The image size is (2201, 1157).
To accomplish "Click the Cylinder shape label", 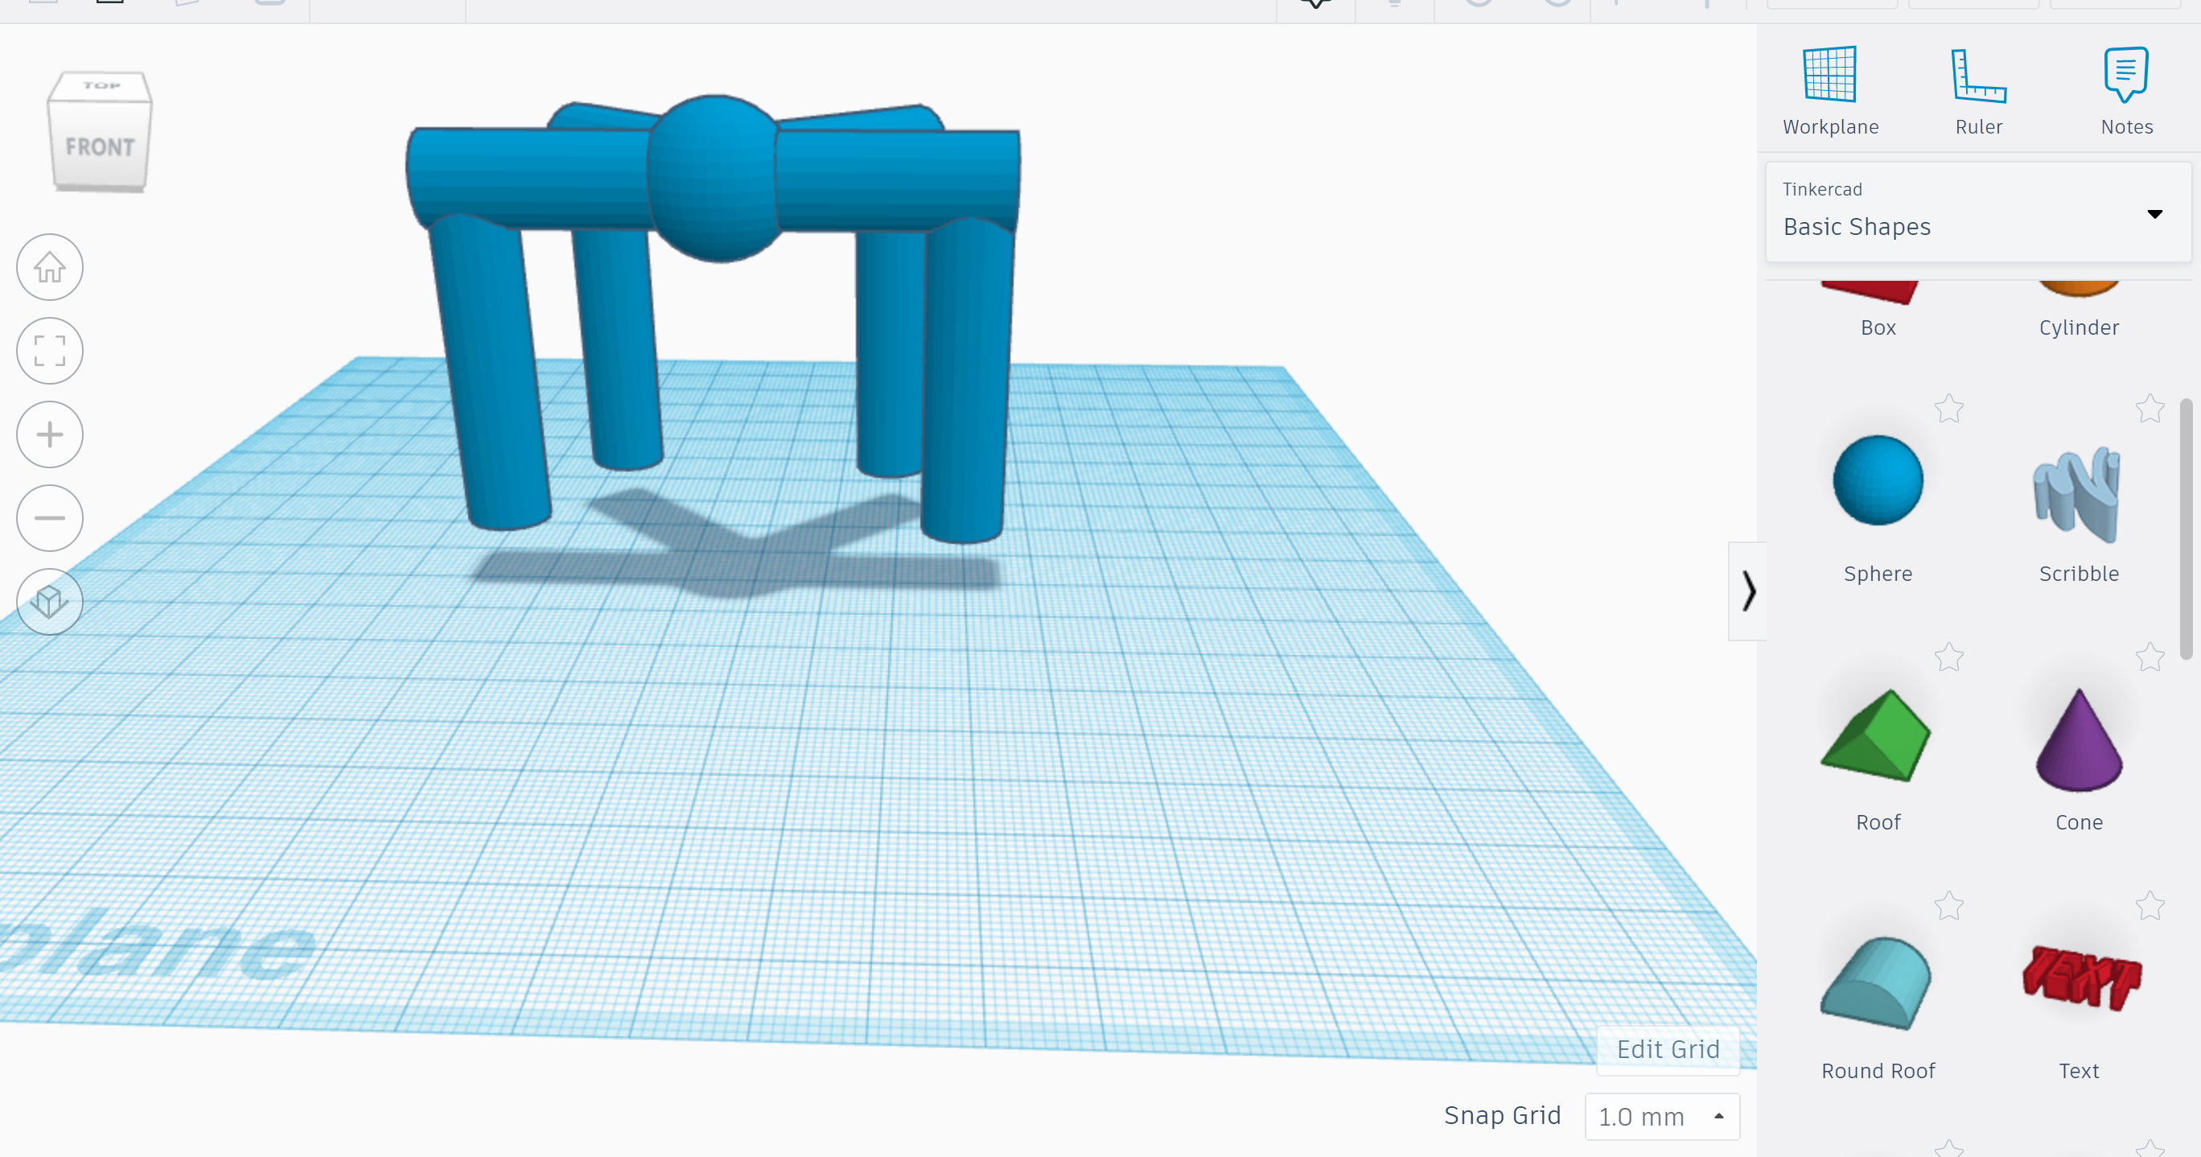I will pyautogui.click(x=2078, y=328).
